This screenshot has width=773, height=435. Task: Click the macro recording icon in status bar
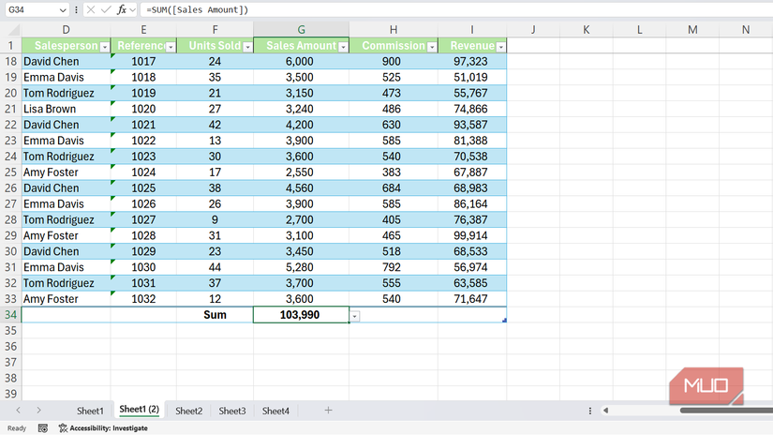click(43, 428)
